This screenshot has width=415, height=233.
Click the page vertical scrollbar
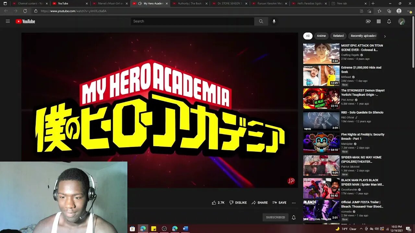click(x=413, y=42)
